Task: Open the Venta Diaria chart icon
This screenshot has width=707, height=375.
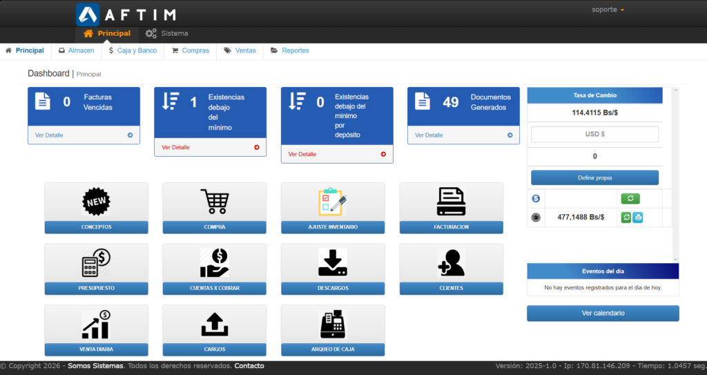Action: point(96,324)
